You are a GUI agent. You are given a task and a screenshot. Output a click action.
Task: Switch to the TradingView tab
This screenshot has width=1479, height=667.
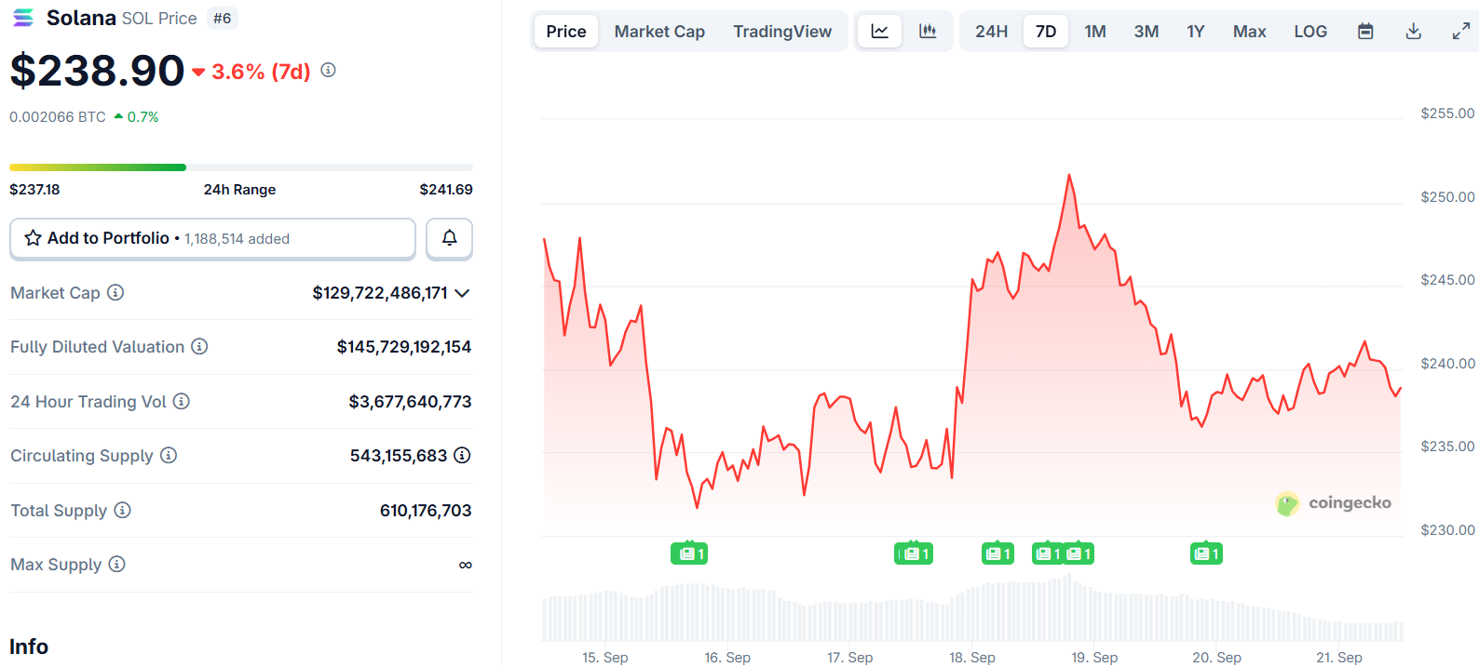coord(782,32)
